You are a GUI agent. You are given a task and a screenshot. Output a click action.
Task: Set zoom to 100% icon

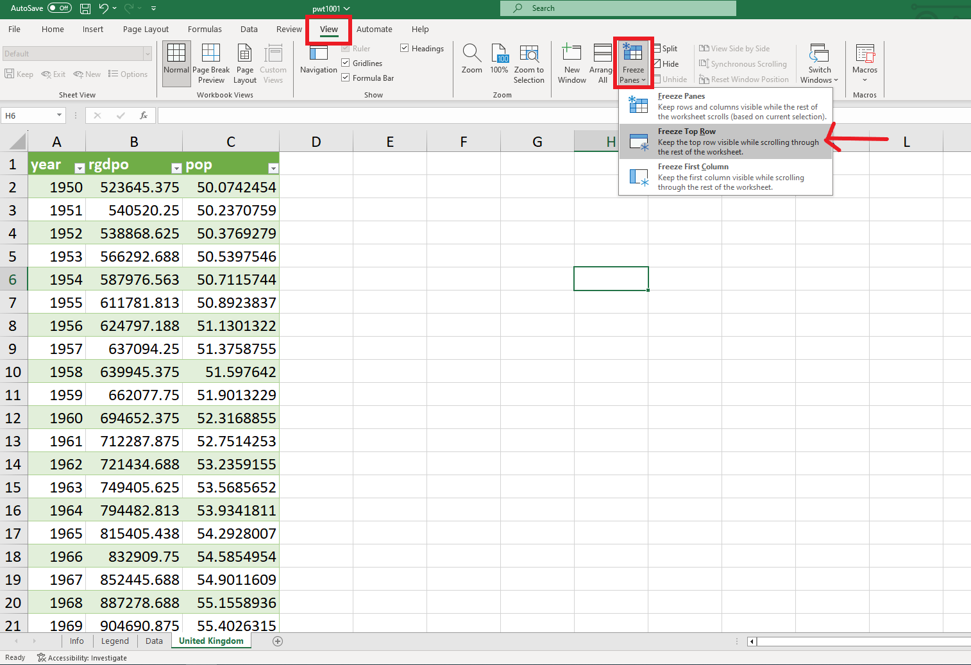(499, 54)
